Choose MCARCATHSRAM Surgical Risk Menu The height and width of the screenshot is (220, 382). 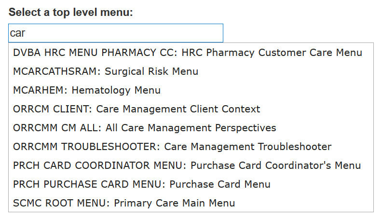click(x=106, y=71)
